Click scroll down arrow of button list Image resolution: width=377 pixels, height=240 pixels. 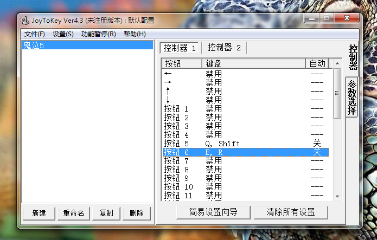pyautogui.click(x=337, y=197)
